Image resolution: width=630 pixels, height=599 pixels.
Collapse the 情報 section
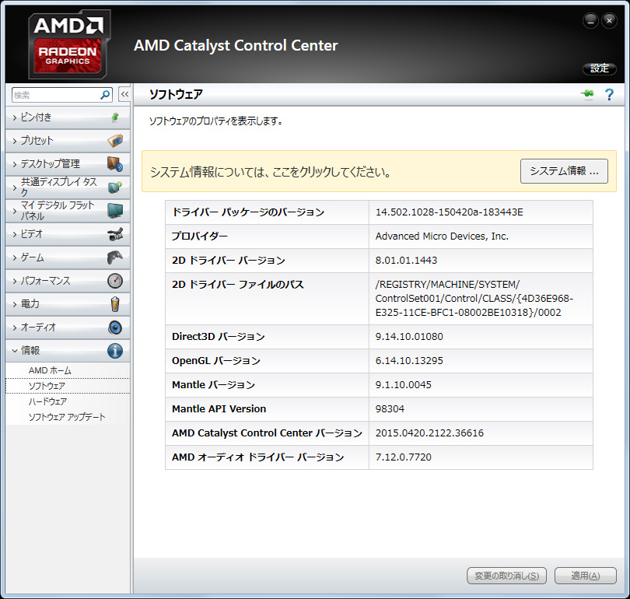tap(68, 351)
